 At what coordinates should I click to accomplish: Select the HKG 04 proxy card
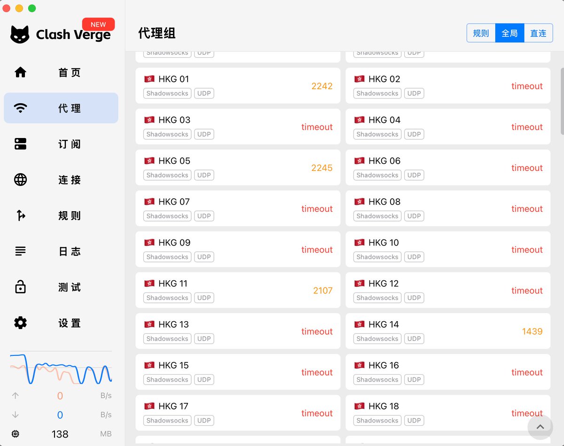click(x=448, y=127)
